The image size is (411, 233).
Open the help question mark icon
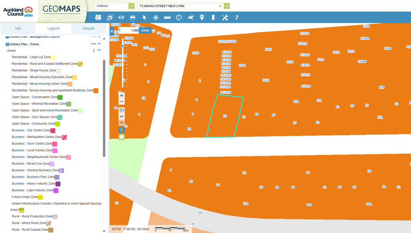point(236,18)
